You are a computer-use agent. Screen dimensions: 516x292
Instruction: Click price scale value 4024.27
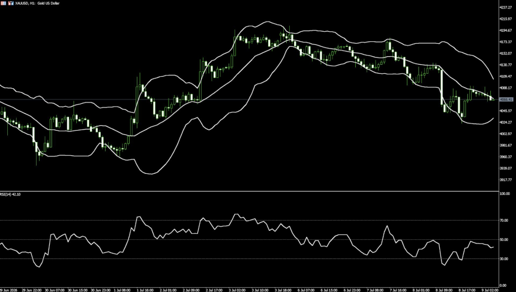505,122
